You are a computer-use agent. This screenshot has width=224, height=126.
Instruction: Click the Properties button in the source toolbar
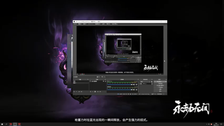tap(99, 77)
